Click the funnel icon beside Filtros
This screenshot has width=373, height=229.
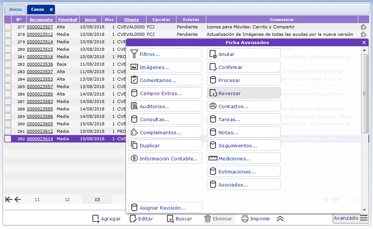(134, 54)
